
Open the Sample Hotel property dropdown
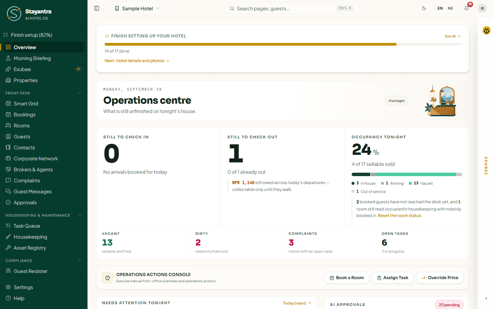137,8
